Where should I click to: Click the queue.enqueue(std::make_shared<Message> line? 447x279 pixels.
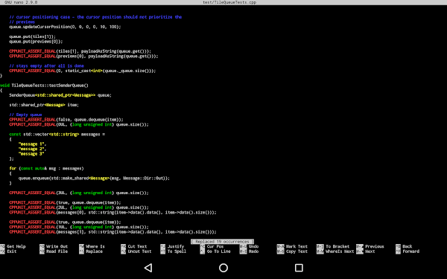point(94,179)
